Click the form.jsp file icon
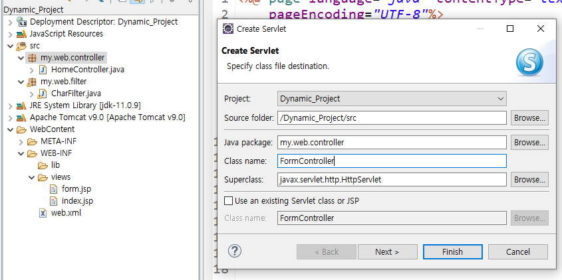The height and width of the screenshot is (280, 562). 53,189
